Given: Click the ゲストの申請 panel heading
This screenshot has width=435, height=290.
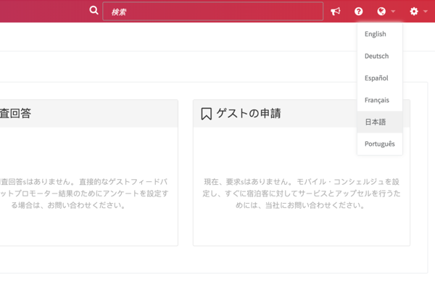Looking at the screenshot, I should pos(249,113).
